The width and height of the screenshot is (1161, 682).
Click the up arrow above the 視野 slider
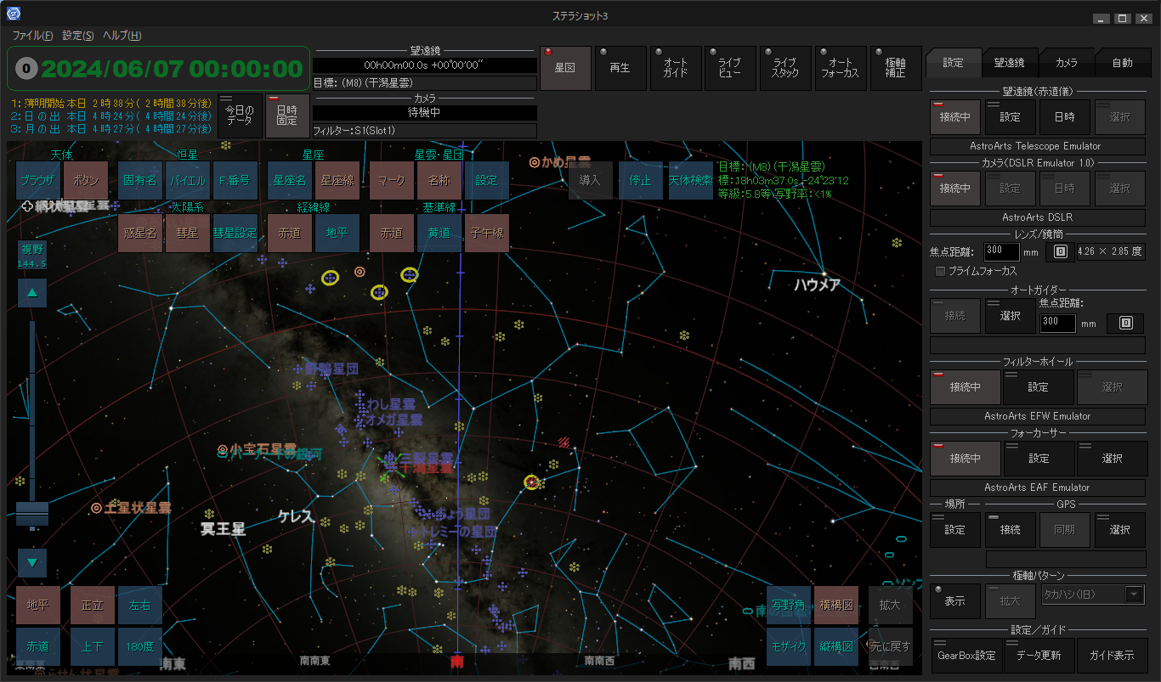(32, 293)
